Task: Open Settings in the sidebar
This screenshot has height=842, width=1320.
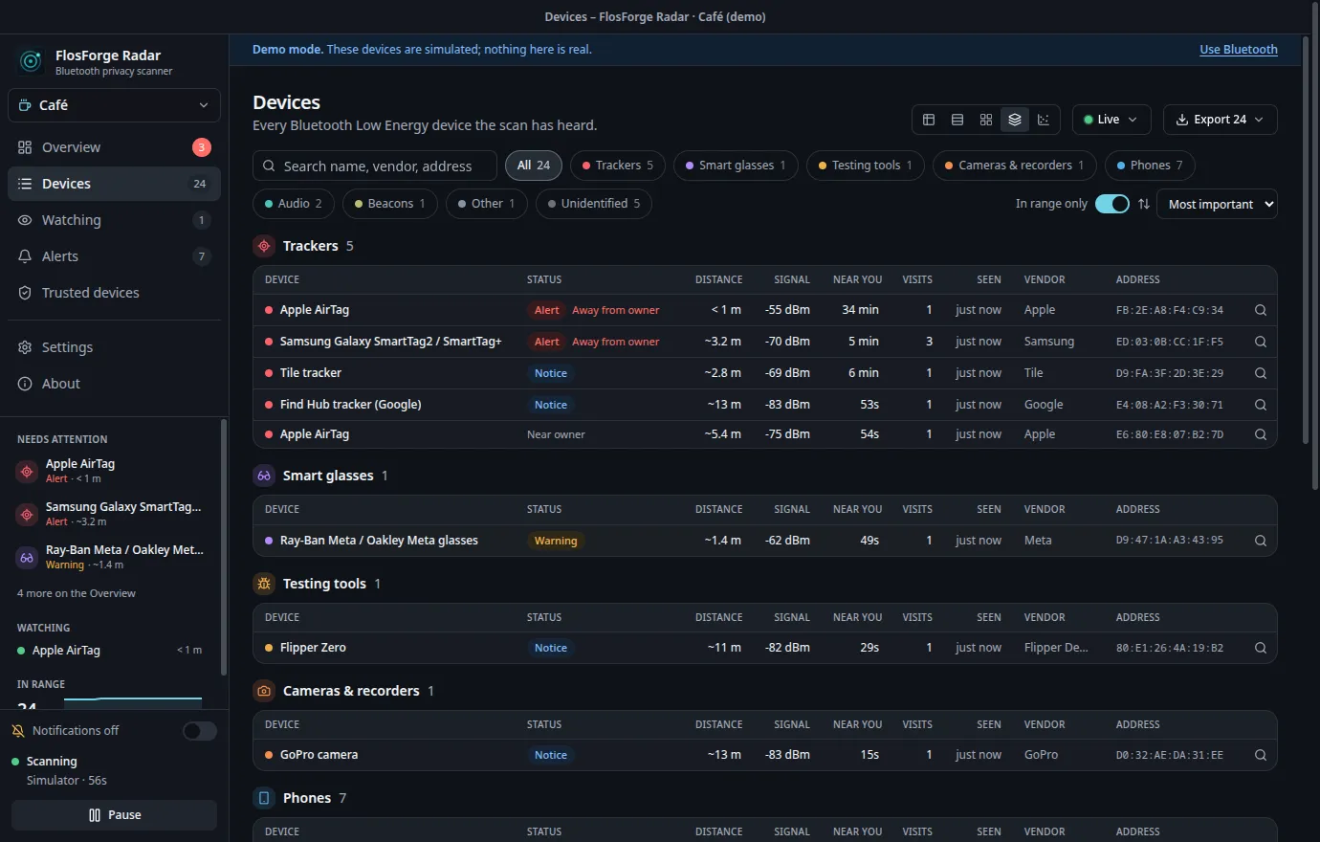Action: point(114,347)
